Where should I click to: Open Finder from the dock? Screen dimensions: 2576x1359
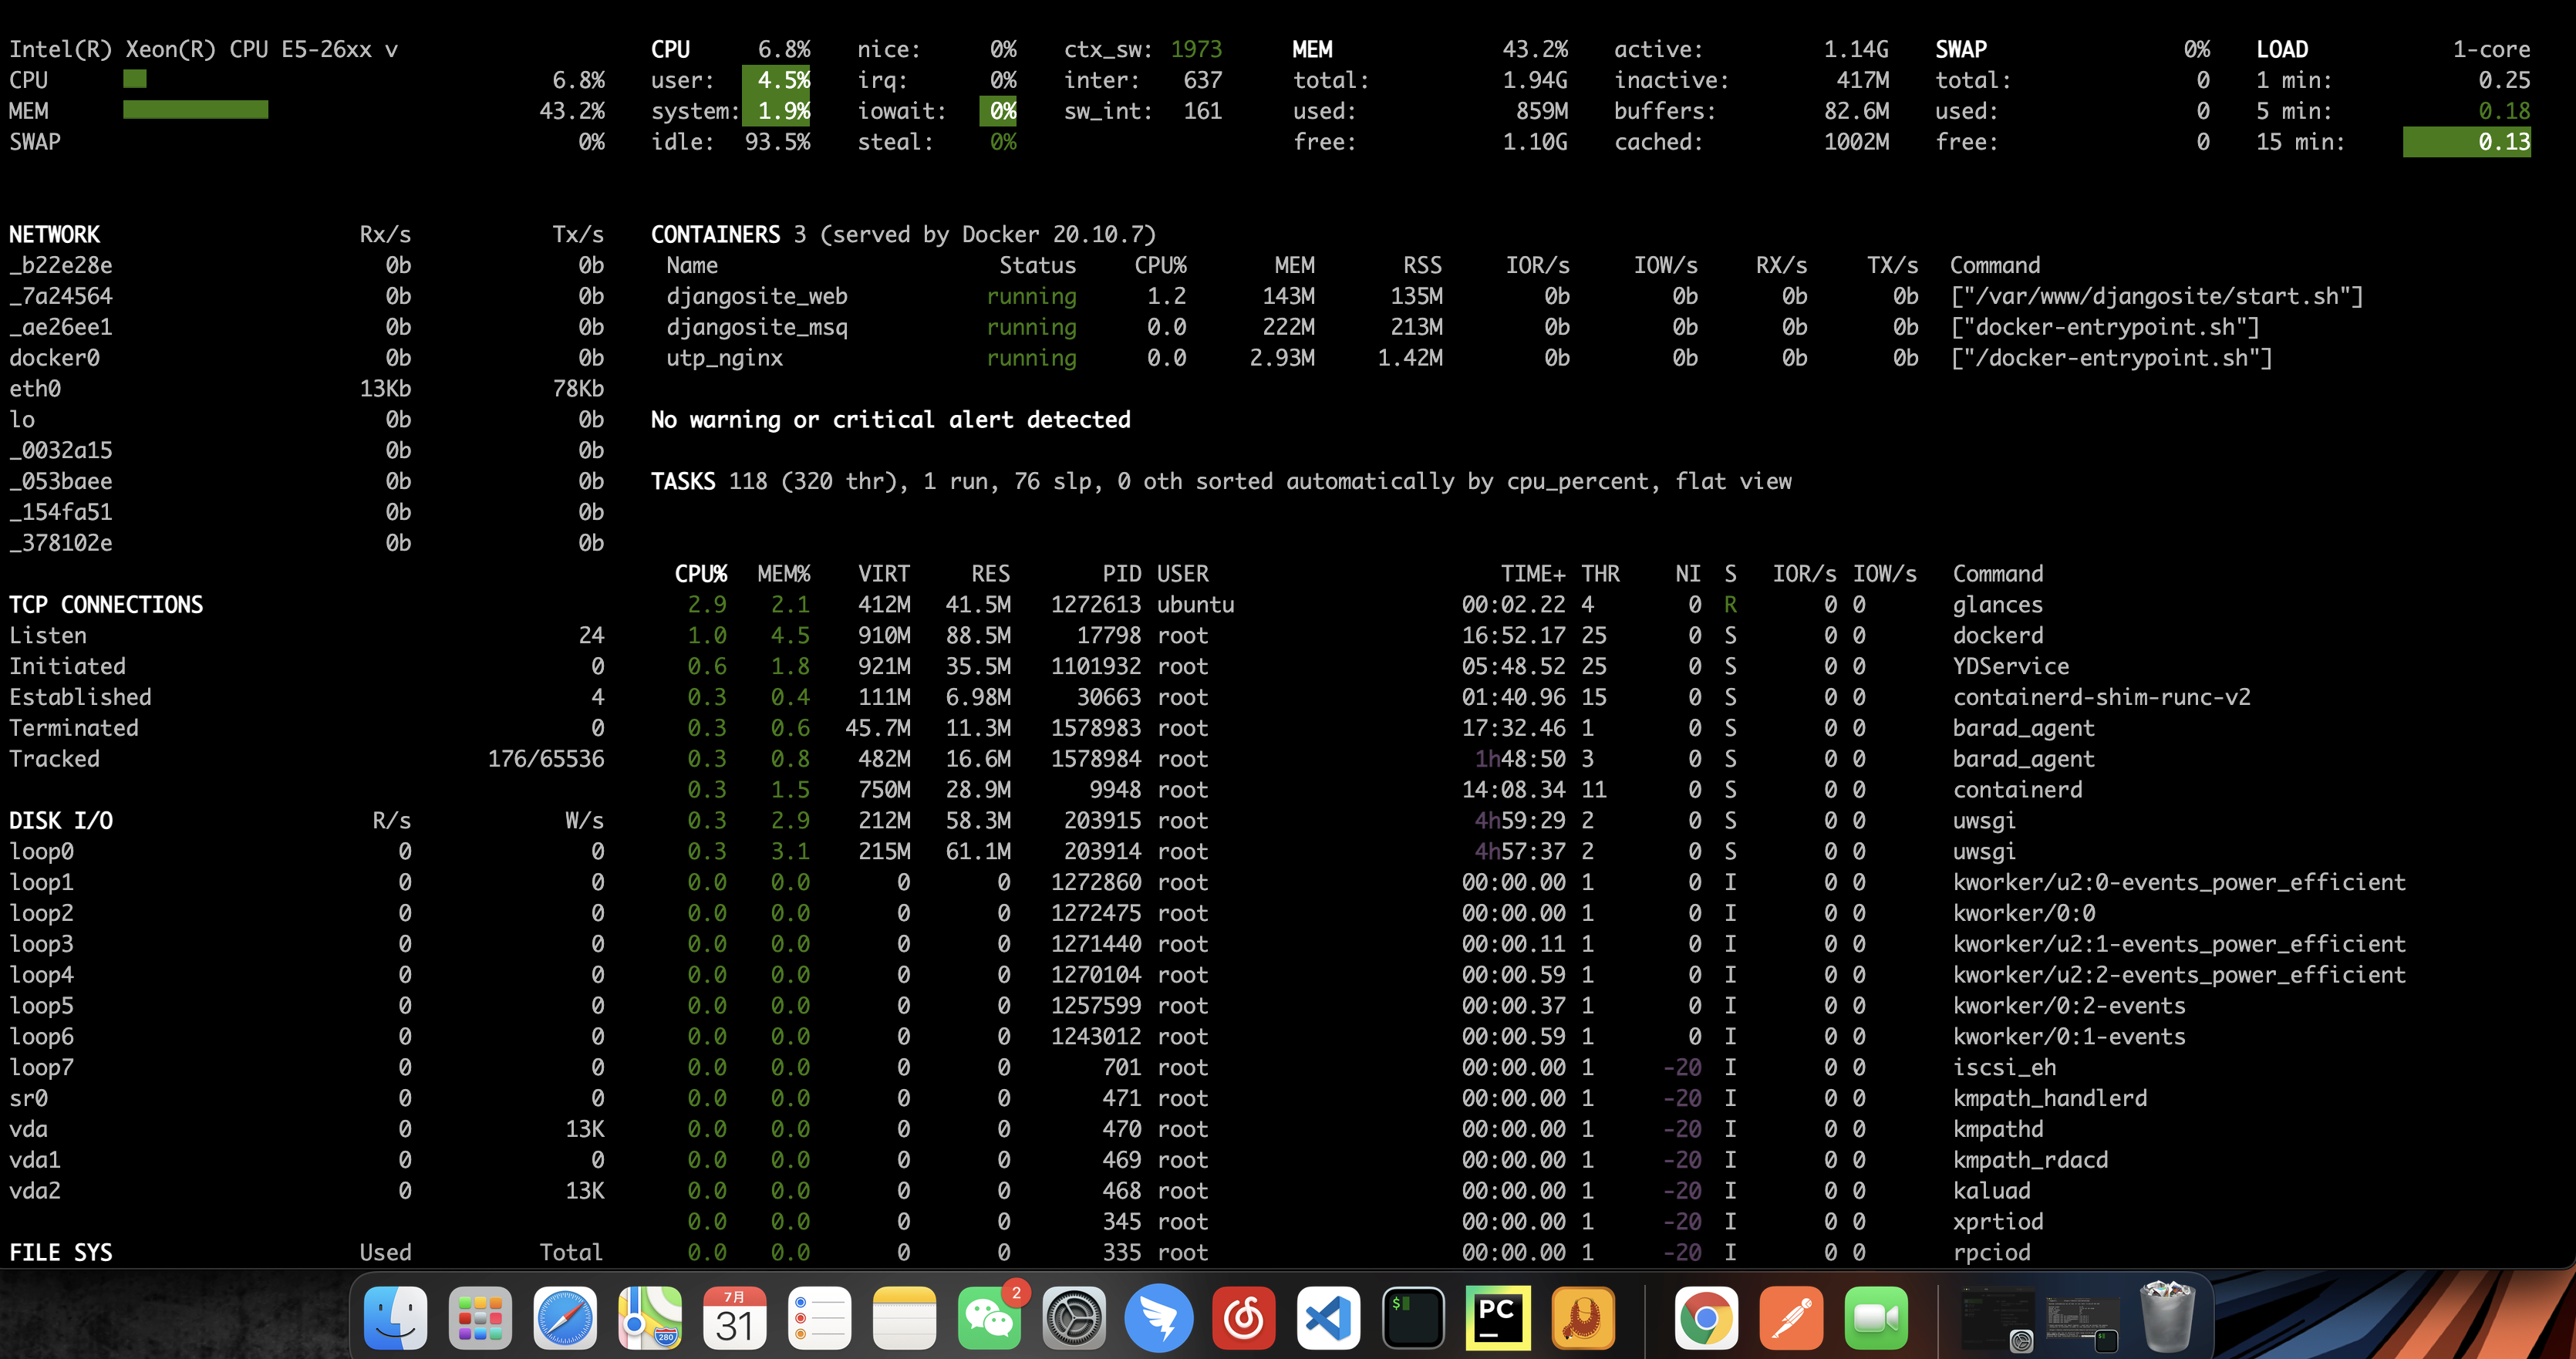point(395,1318)
